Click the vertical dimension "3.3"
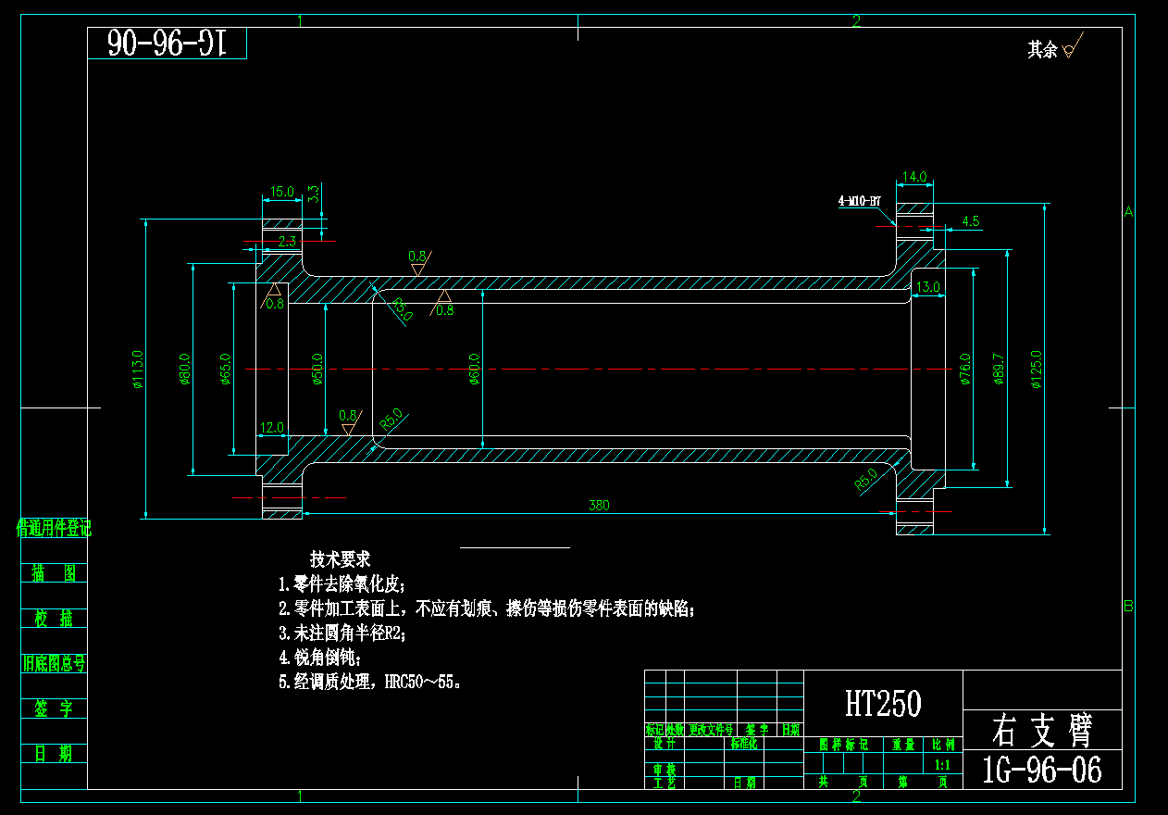Image resolution: width=1168 pixels, height=815 pixels. tap(313, 194)
